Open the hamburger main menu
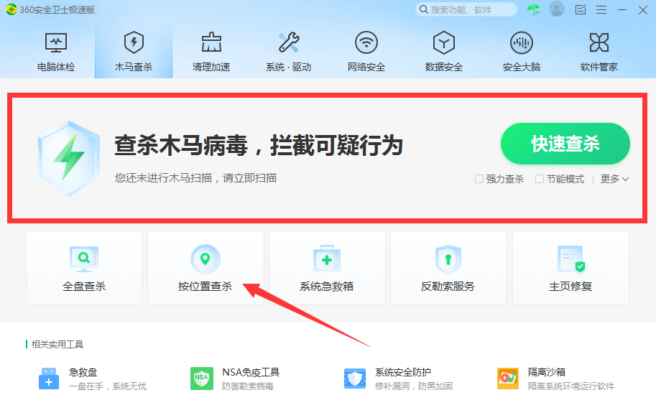Viewport: 656px width, 413px height. tap(601, 9)
